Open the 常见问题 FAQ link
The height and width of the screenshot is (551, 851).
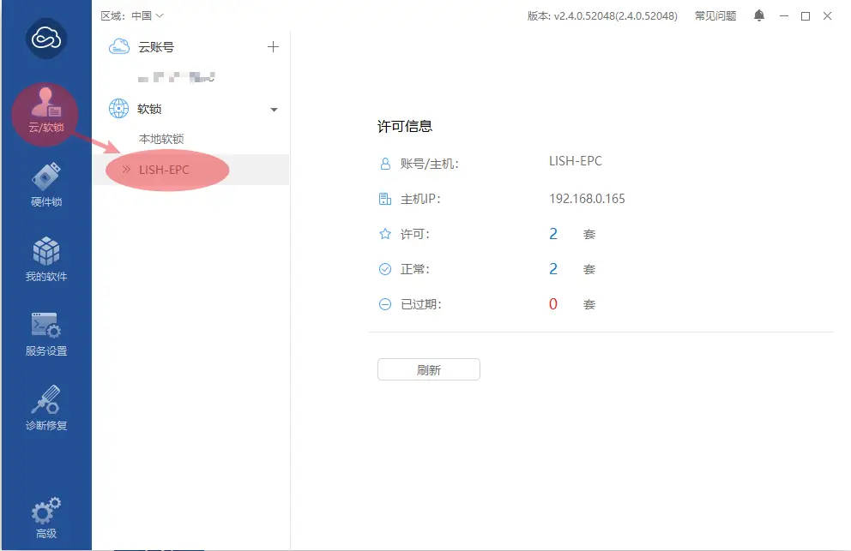click(715, 15)
